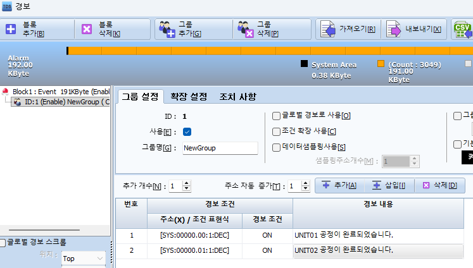Click the Group Delete (그룹 삭제) icon

point(244,29)
